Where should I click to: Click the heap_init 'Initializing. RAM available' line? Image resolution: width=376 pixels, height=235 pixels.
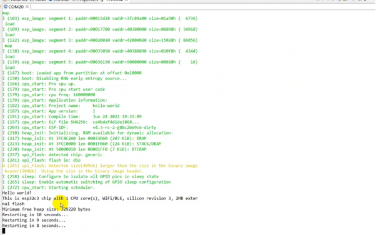point(88,132)
